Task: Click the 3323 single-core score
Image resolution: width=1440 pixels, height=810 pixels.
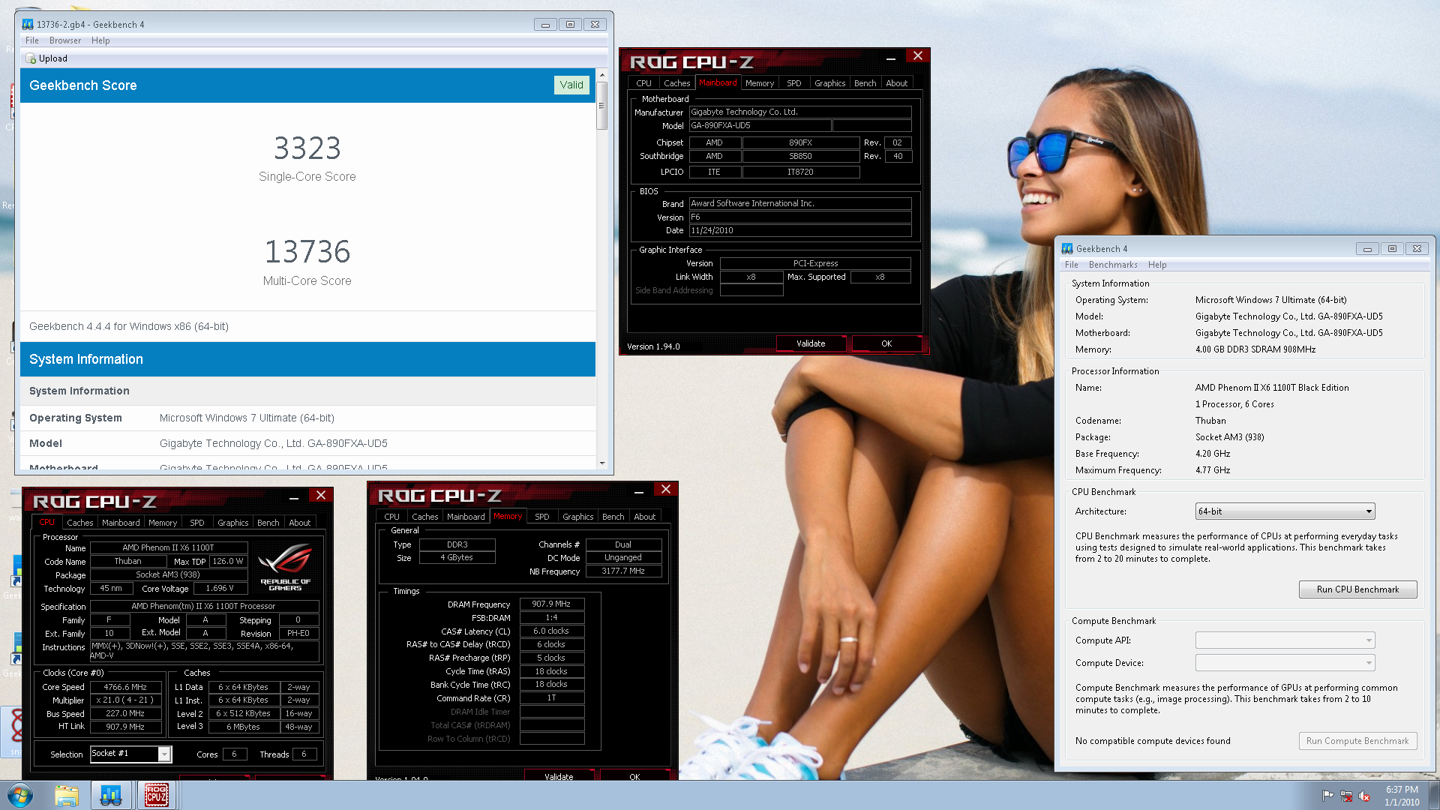Action: 307,148
